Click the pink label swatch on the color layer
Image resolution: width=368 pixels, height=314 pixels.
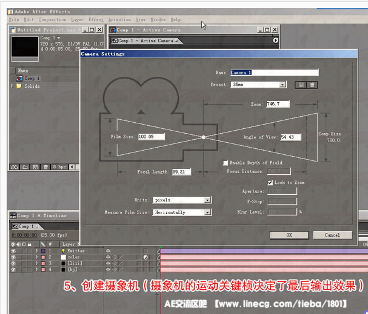(43, 257)
